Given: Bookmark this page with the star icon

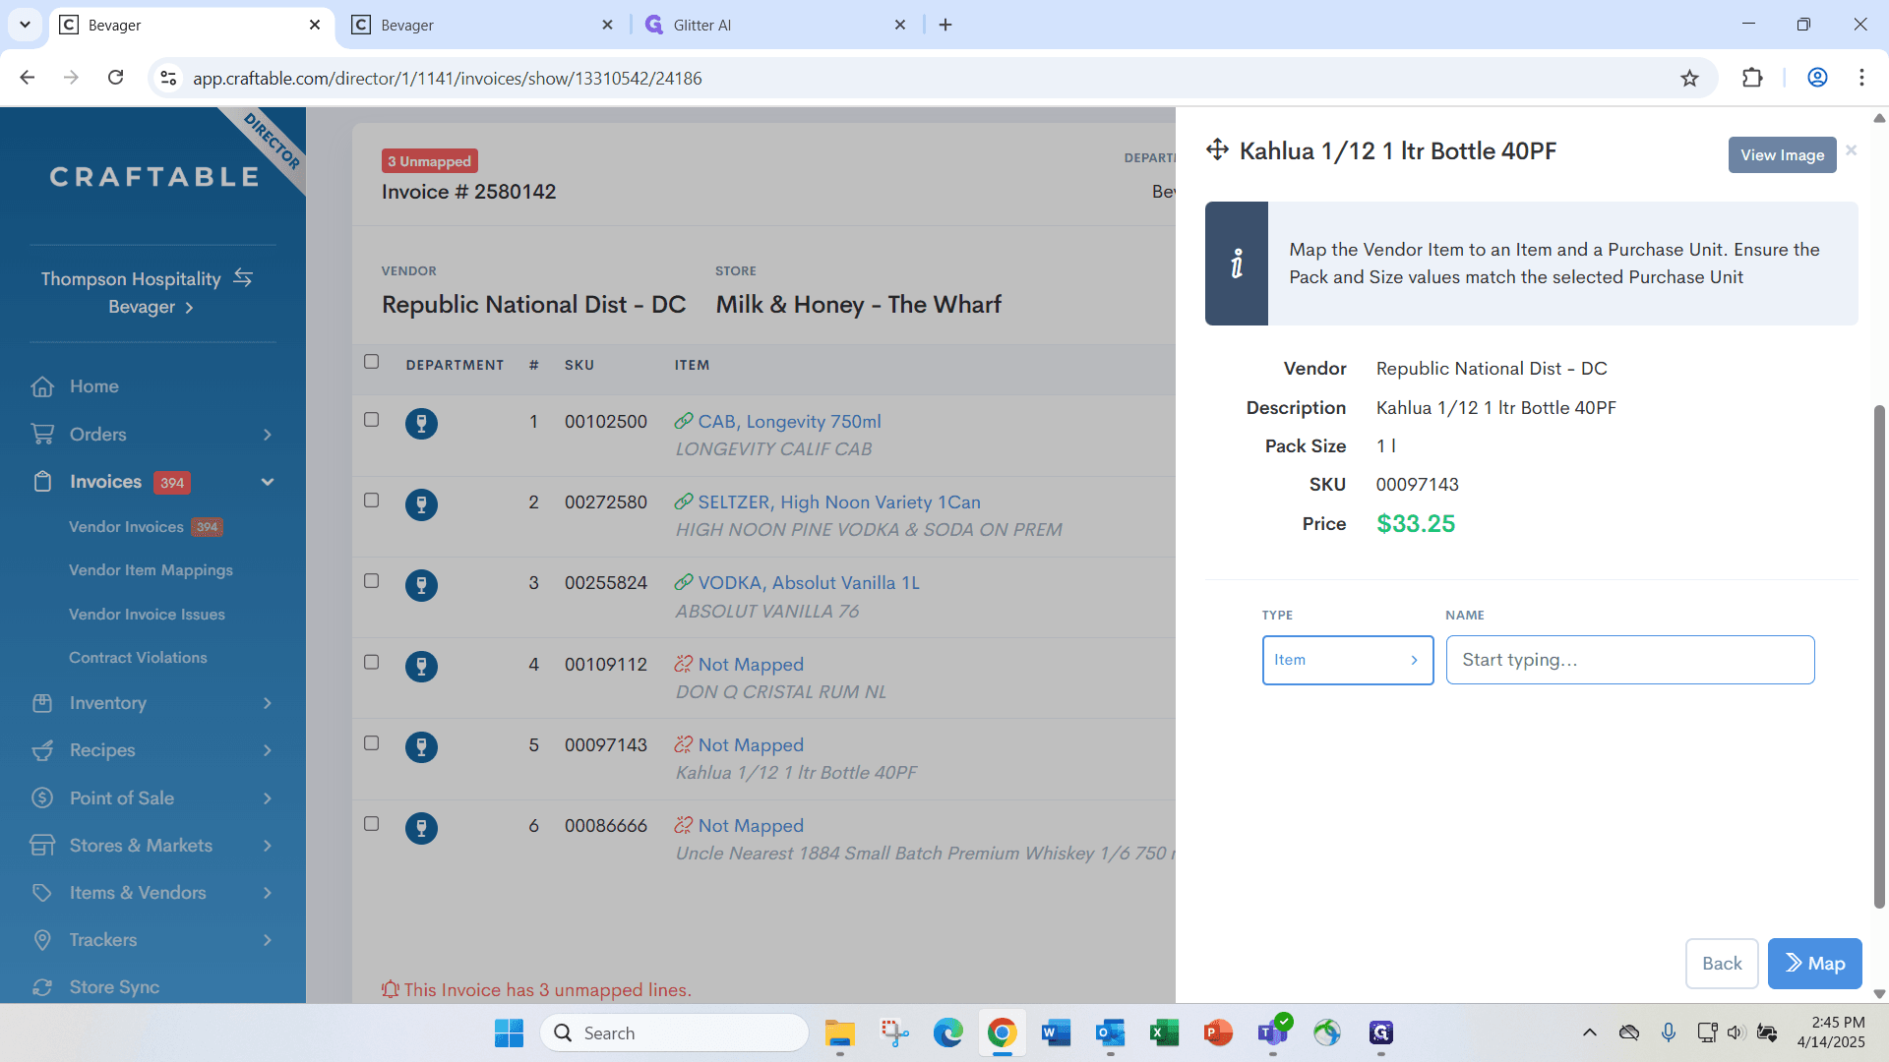Looking at the screenshot, I should tap(1689, 78).
